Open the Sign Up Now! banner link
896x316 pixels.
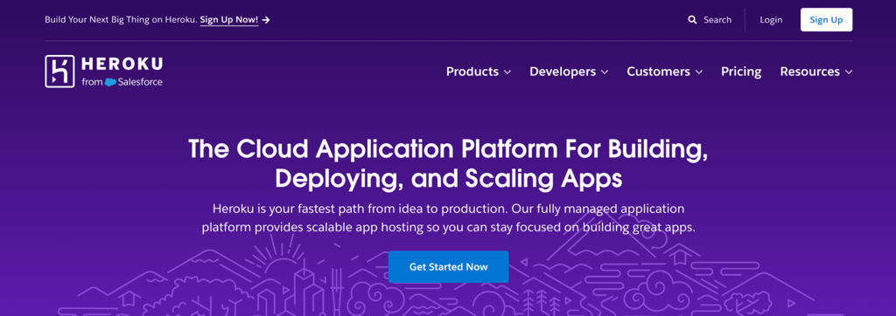(229, 20)
